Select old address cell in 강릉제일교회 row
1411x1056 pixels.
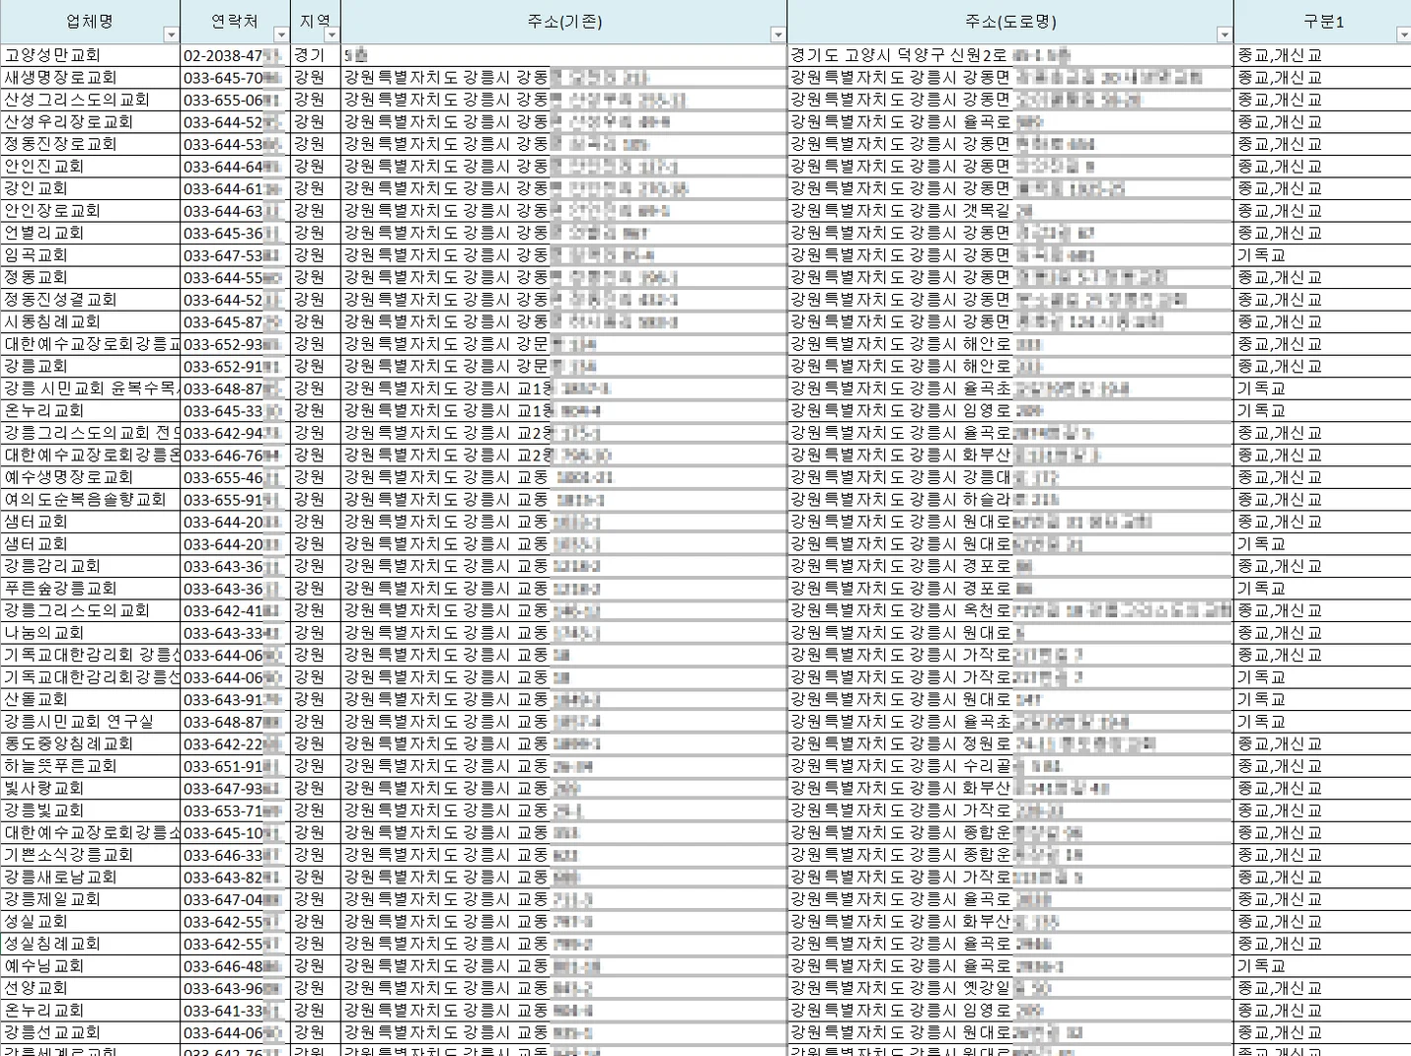tap(563, 898)
